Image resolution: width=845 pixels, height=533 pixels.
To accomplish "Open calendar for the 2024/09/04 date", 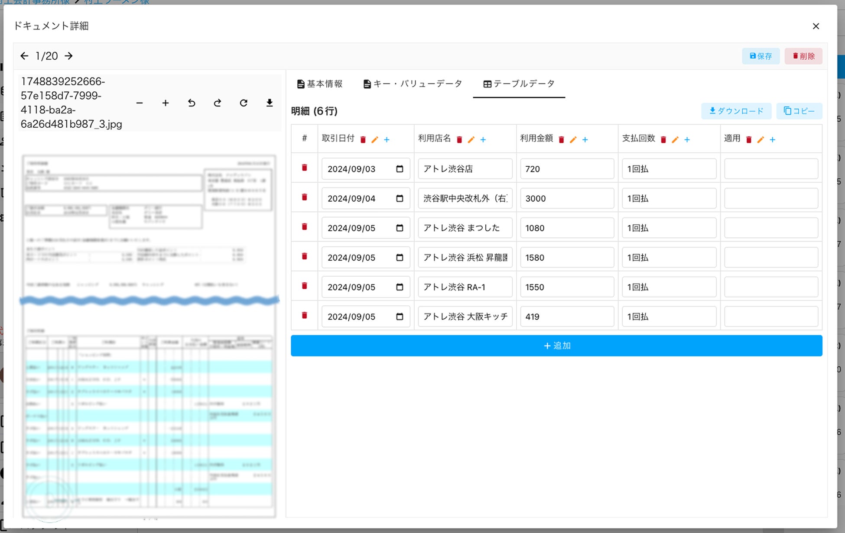I will click(x=400, y=198).
